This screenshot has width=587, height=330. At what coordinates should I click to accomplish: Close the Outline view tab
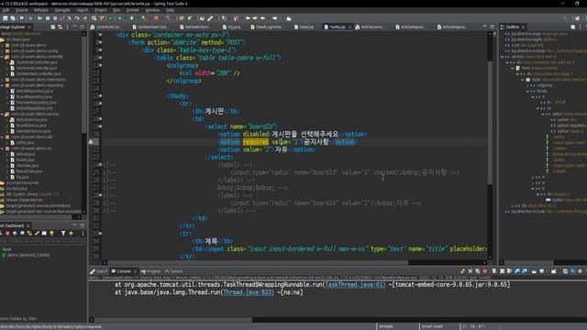tap(524, 27)
